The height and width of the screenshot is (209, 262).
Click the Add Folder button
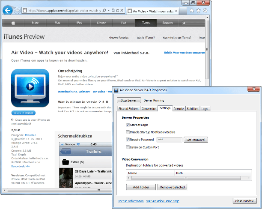[x=141, y=187]
